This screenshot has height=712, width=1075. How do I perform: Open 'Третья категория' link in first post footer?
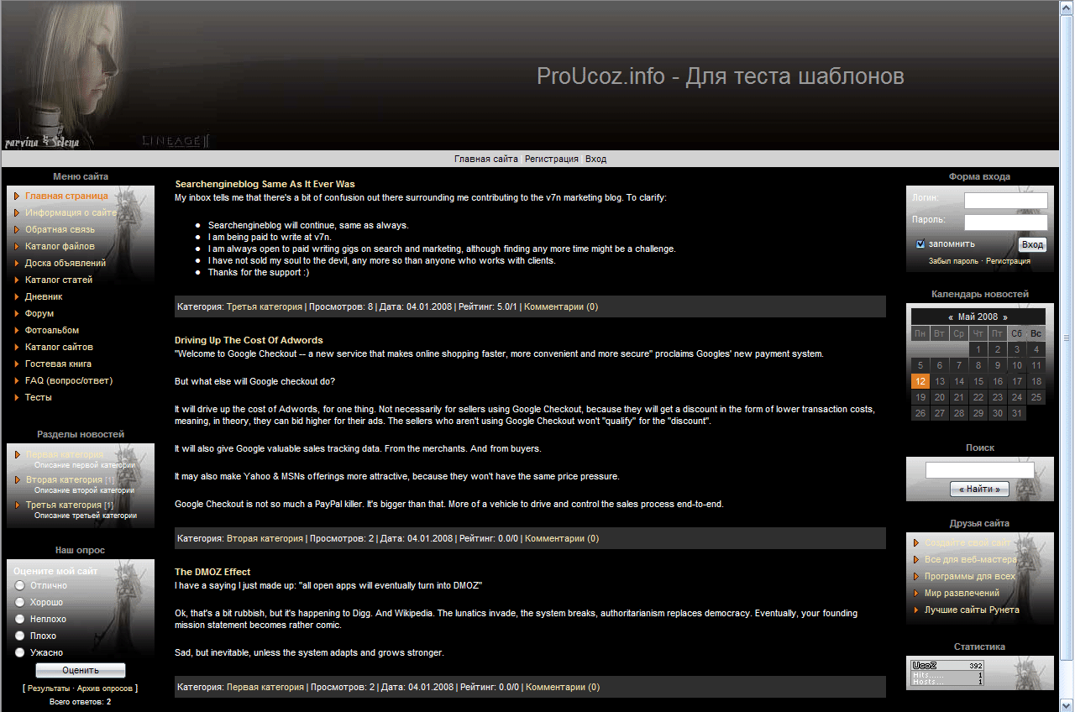pyautogui.click(x=265, y=306)
